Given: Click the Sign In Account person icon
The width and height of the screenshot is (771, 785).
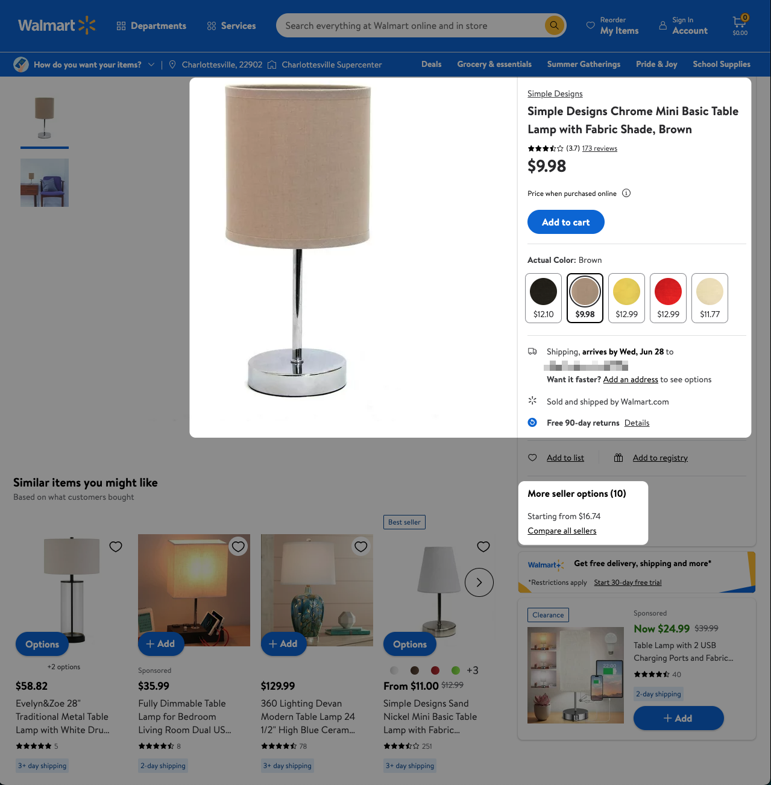Looking at the screenshot, I should pos(663,26).
